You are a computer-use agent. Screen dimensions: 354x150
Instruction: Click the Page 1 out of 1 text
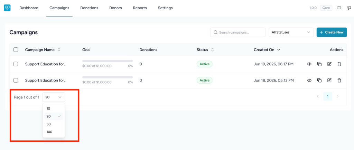pos(27,97)
